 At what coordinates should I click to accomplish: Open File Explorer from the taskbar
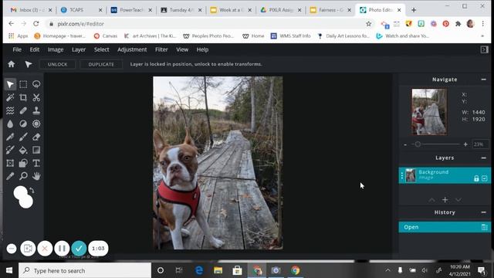click(218, 270)
